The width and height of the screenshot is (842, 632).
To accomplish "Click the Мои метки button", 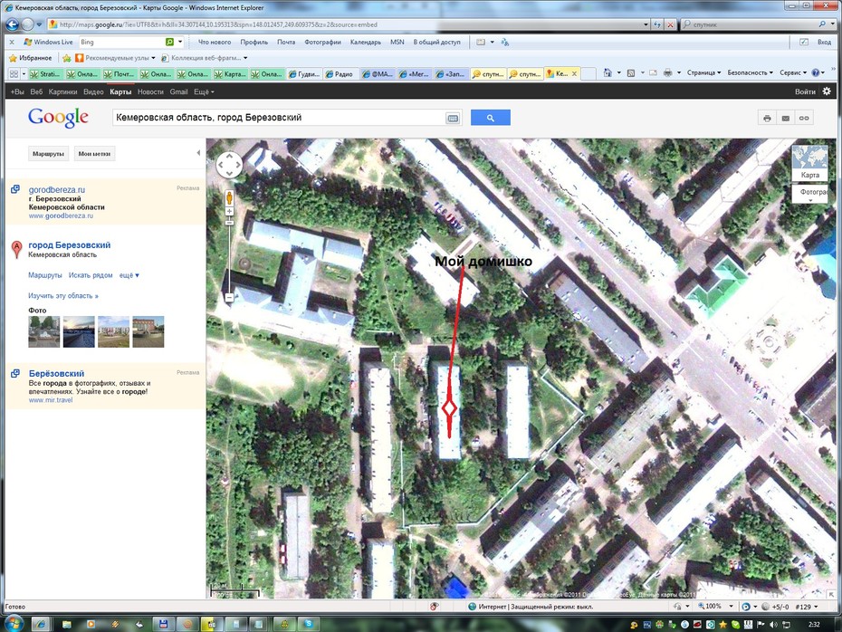I will pyautogui.click(x=94, y=154).
